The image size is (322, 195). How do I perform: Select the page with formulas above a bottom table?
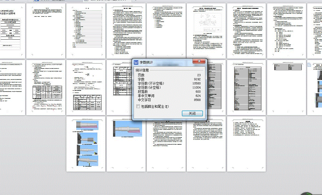86,87
